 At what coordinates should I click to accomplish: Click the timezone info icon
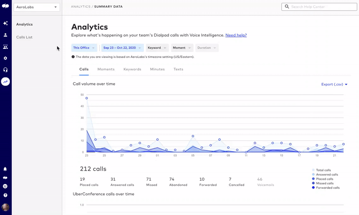click(x=73, y=57)
